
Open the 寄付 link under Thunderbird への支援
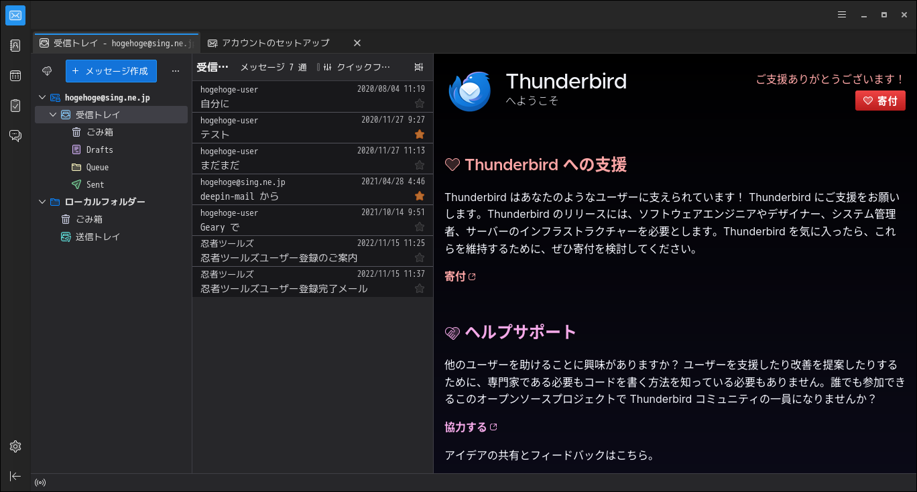pos(461,276)
